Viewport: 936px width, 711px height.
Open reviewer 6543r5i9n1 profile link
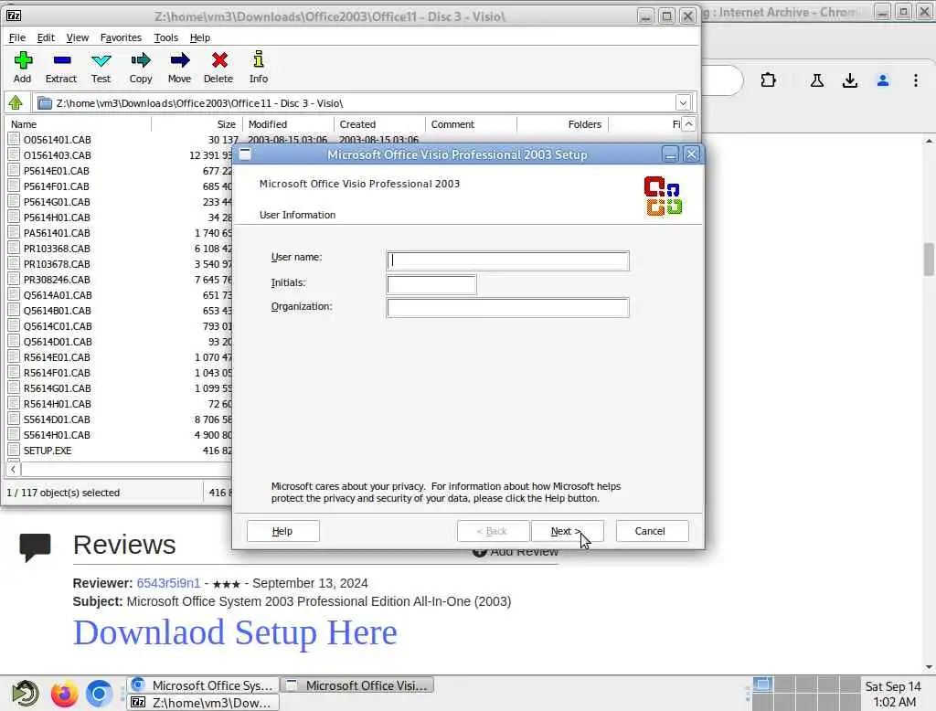[x=168, y=583]
